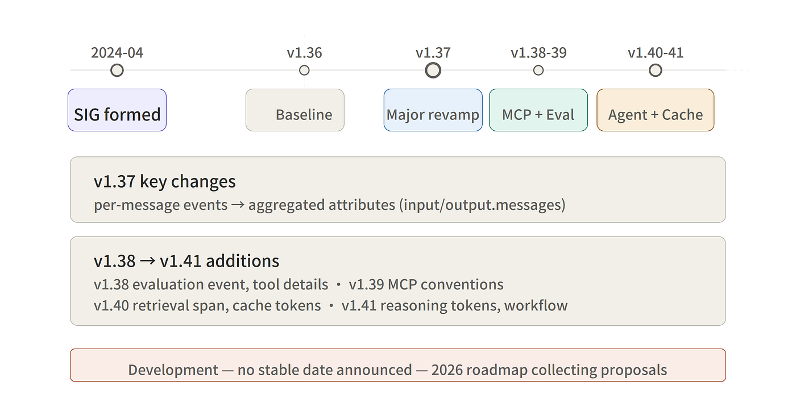Click the 2024-04 timeline circle marker
796x398 pixels.
pyautogui.click(x=117, y=71)
